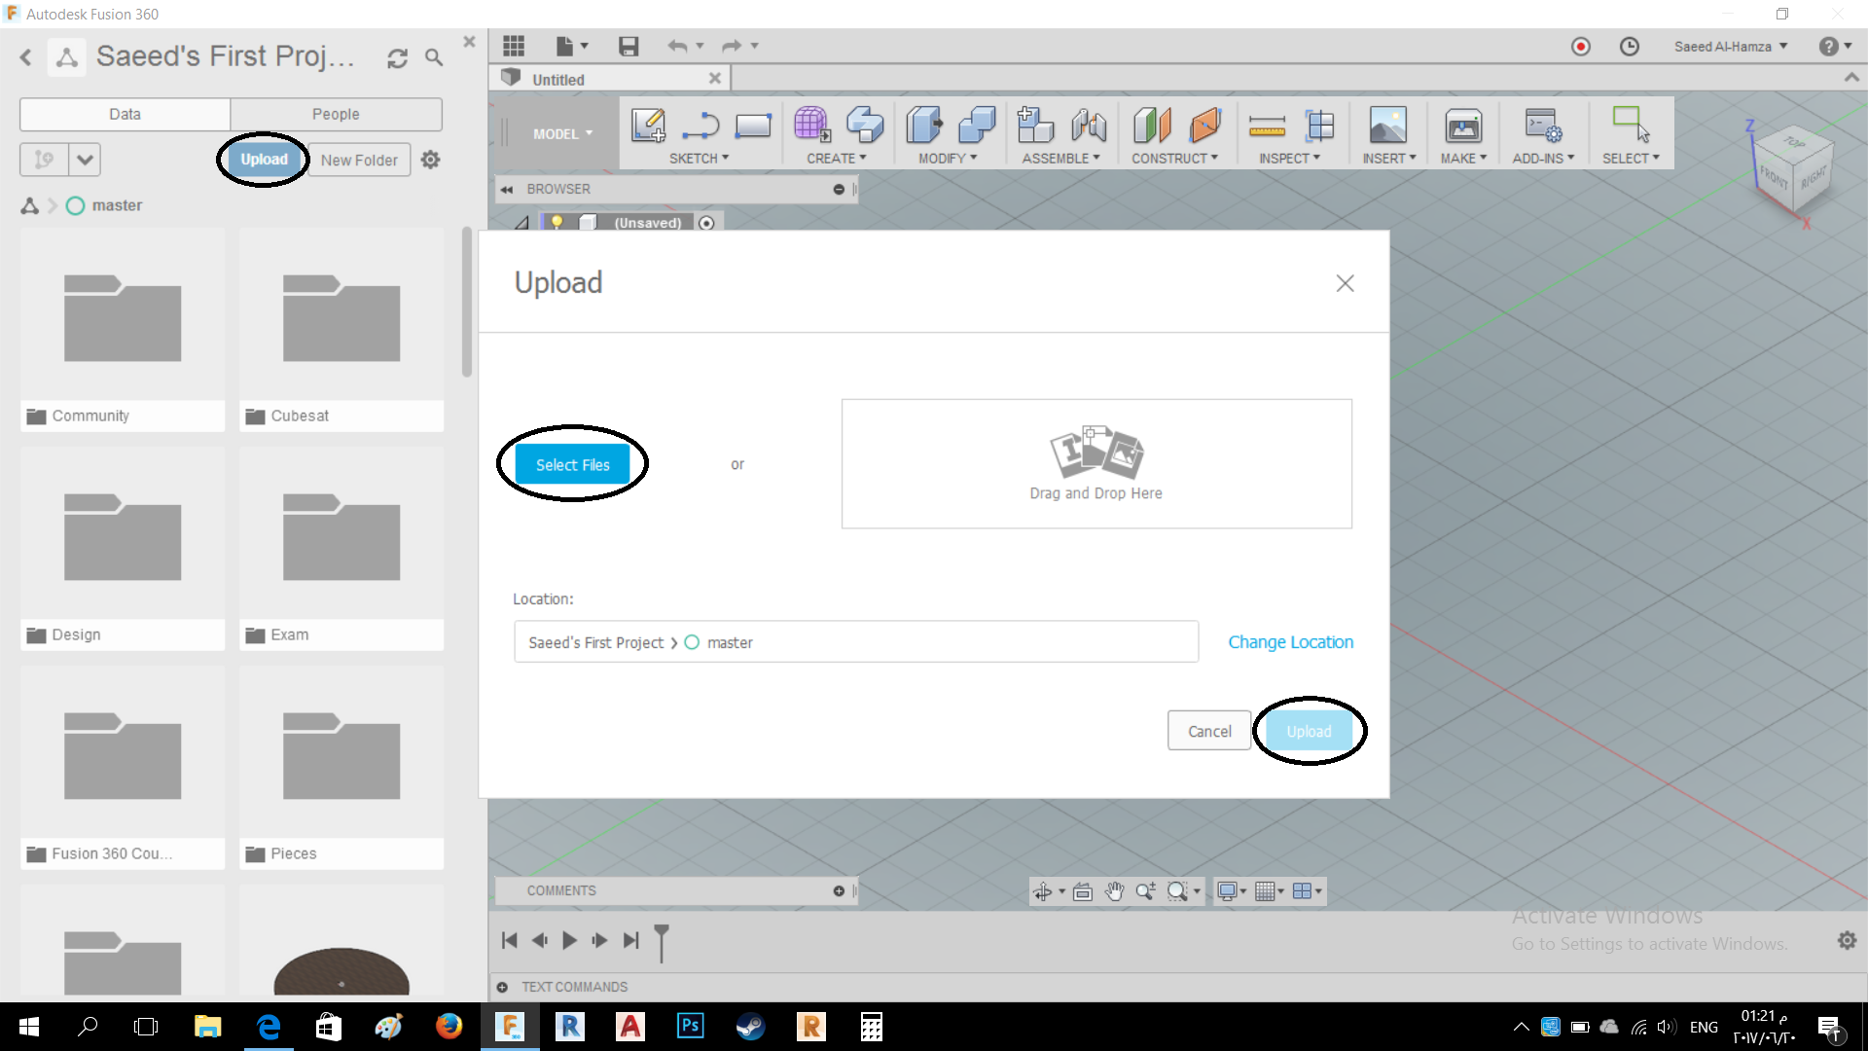Open the job status clock icon
Image resolution: width=1868 pixels, height=1051 pixels.
(x=1630, y=46)
